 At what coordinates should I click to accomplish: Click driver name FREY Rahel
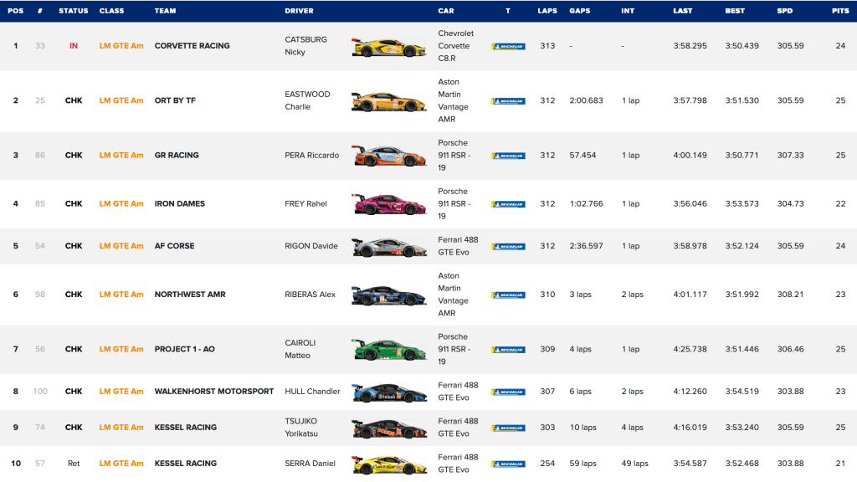click(306, 204)
